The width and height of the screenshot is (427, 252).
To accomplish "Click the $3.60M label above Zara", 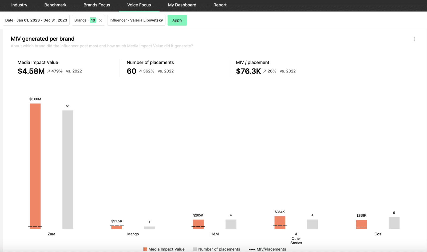I will tap(35, 99).
